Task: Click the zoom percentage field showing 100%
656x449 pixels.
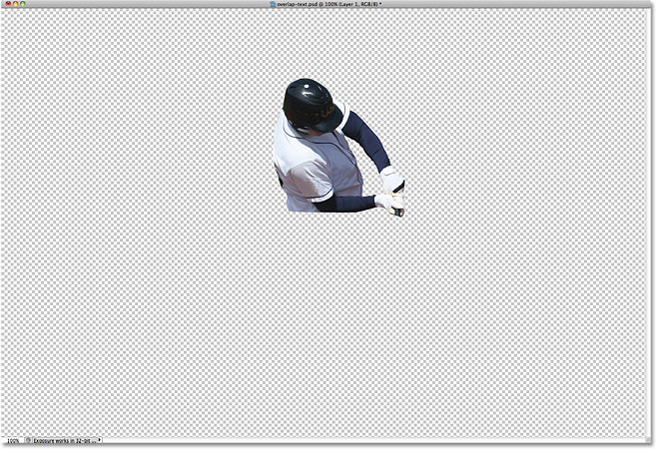Action: click(x=13, y=441)
